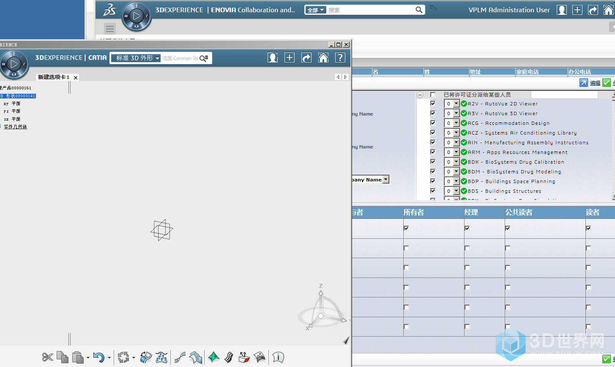This screenshot has width=615, height=367.
Task: Click the Cut scissors icon in CATIA toolbar
Action: [x=47, y=358]
